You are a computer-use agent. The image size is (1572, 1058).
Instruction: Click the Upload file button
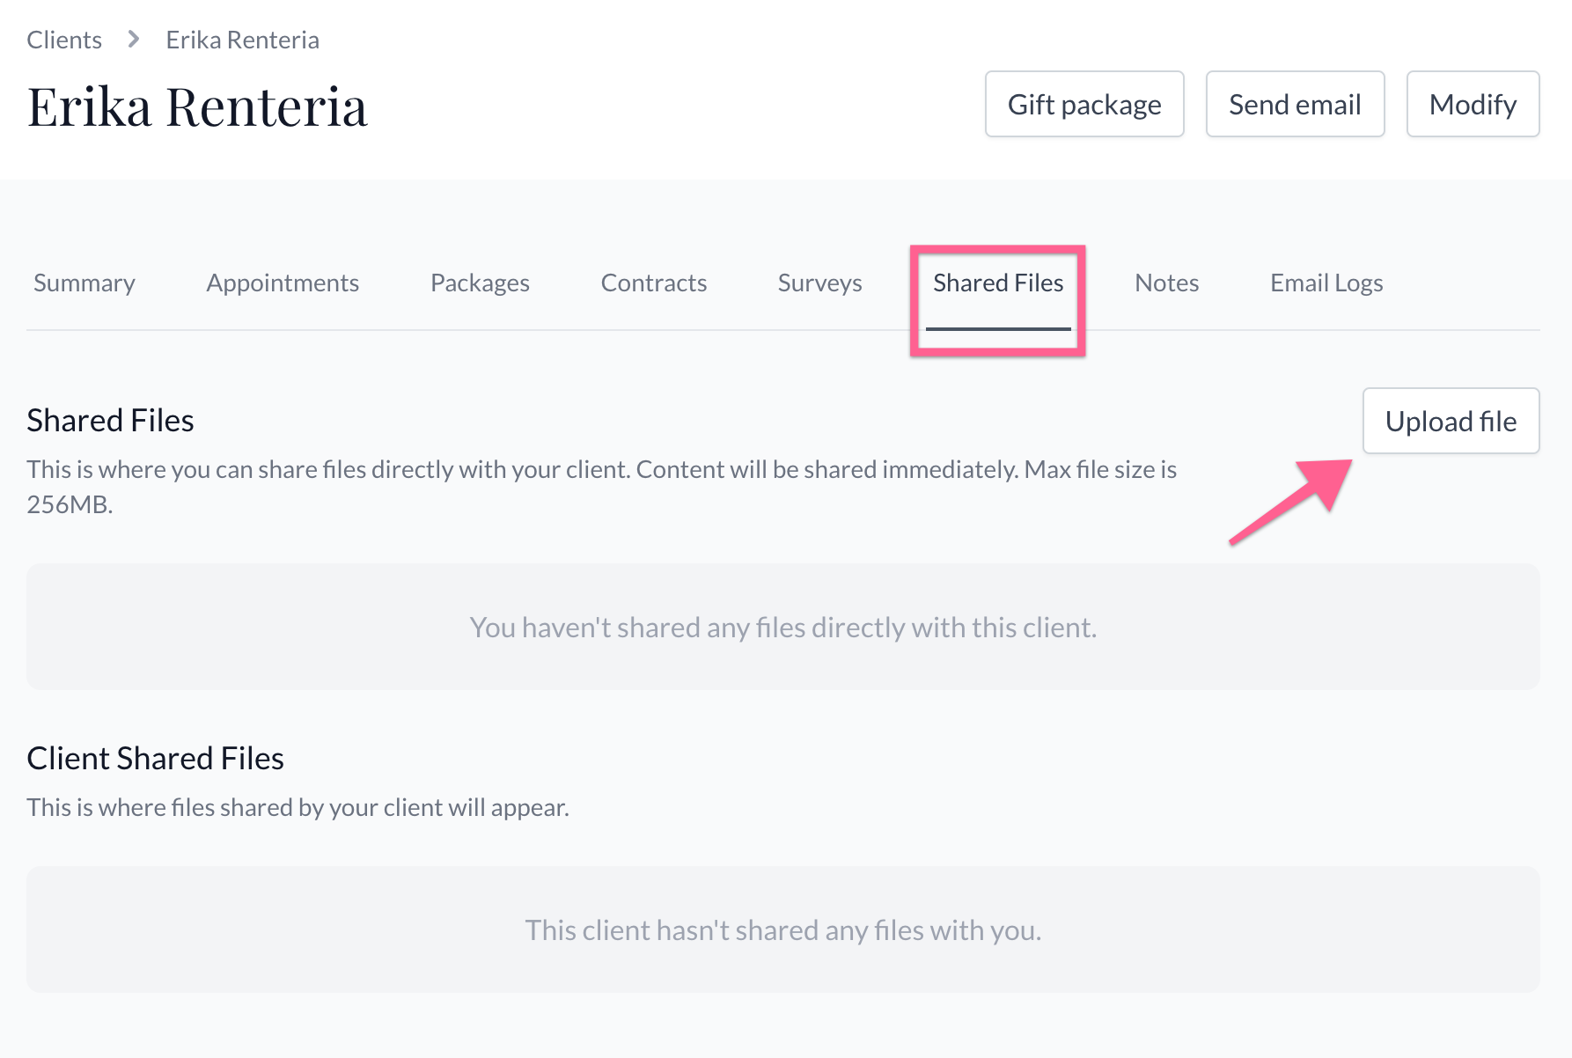[1451, 421]
